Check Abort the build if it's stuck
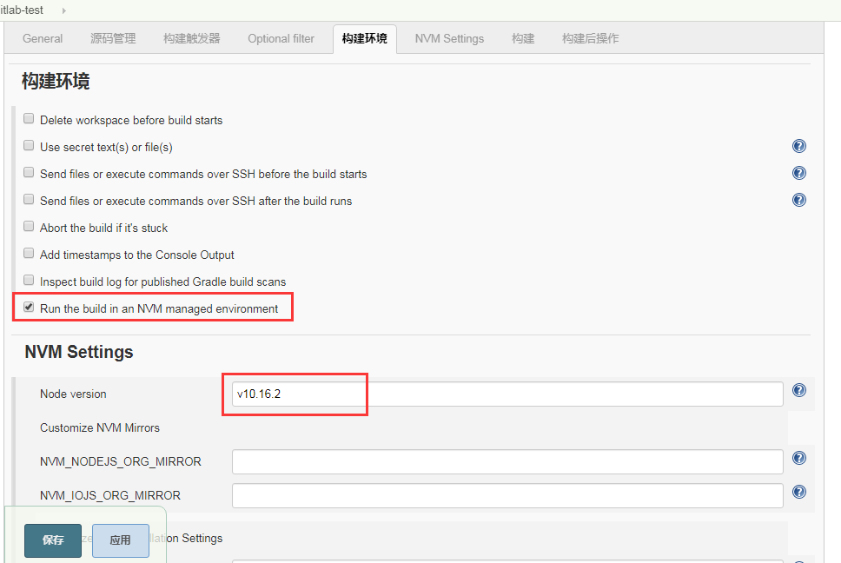 29,226
